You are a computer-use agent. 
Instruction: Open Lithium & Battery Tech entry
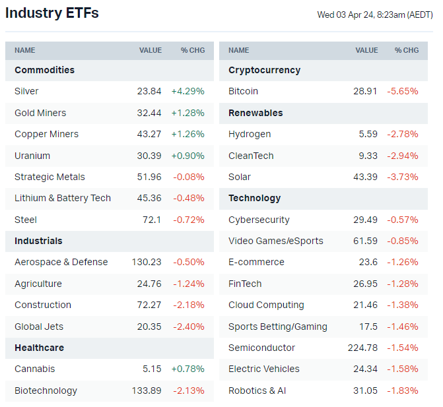click(63, 198)
